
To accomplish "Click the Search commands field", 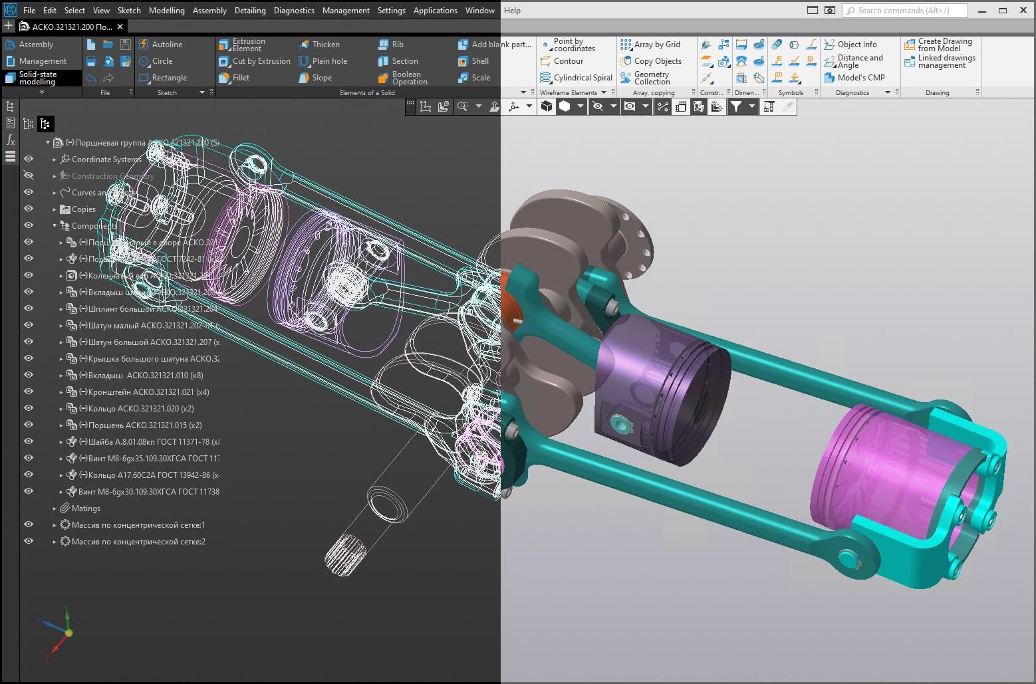I will coord(905,11).
